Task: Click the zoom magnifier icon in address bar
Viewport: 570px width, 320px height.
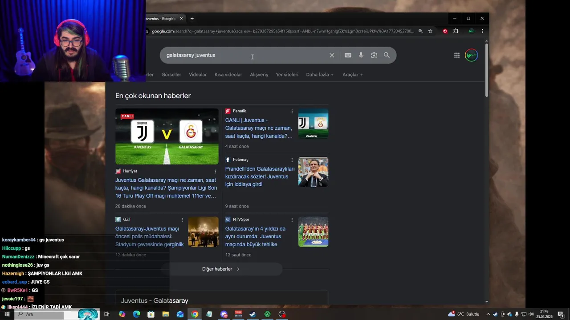Action: [420, 31]
